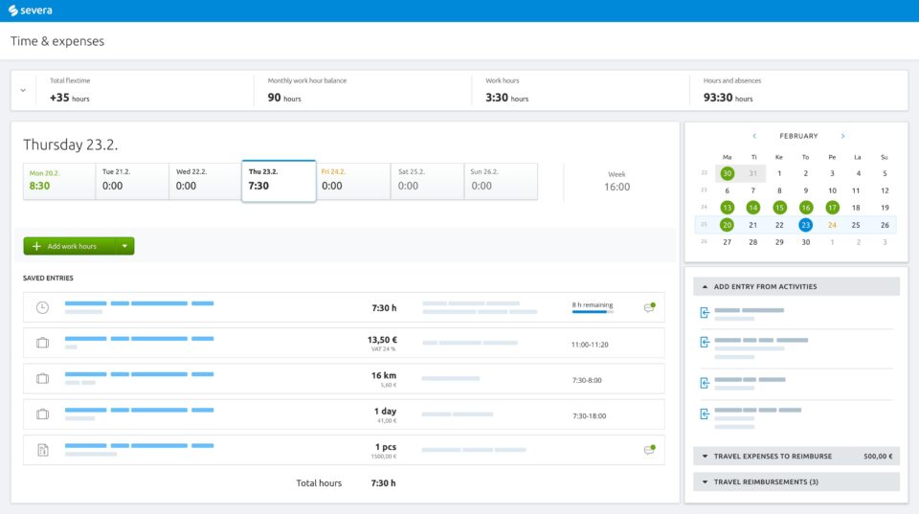Go to next month after February
Image resolution: width=919 pixels, height=514 pixels.
842,136
